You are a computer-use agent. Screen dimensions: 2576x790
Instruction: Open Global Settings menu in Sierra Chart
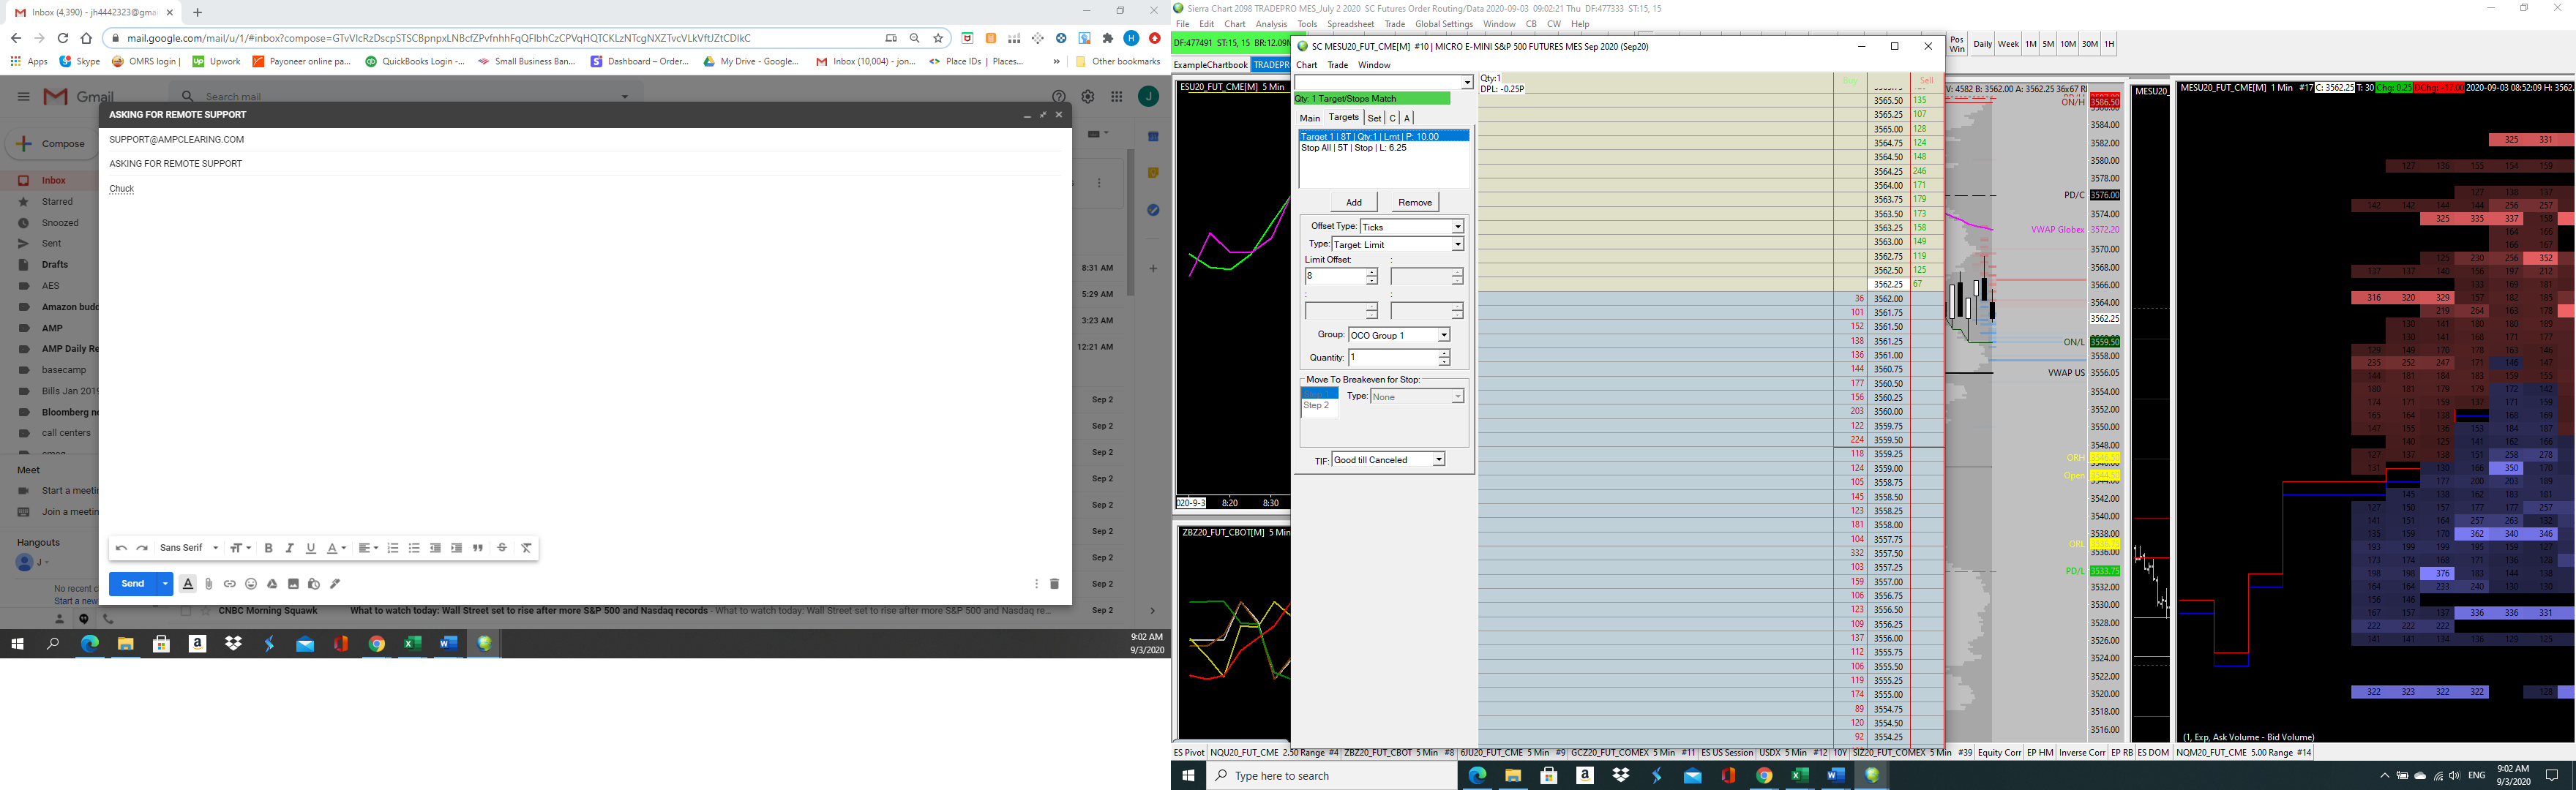pyautogui.click(x=1443, y=24)
